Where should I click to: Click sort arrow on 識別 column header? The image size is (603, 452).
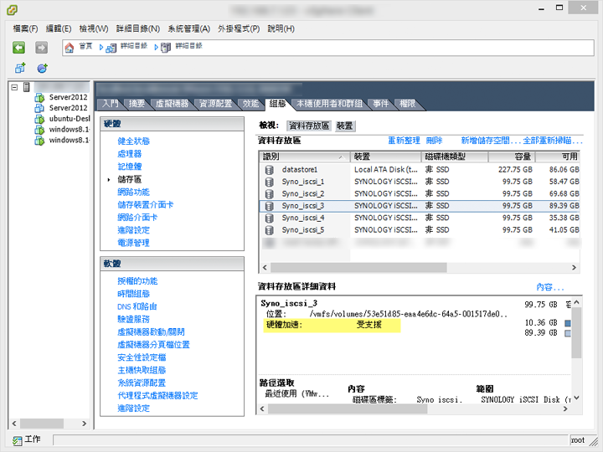click(341, 157)
